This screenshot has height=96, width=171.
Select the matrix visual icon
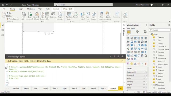point(142,52)
